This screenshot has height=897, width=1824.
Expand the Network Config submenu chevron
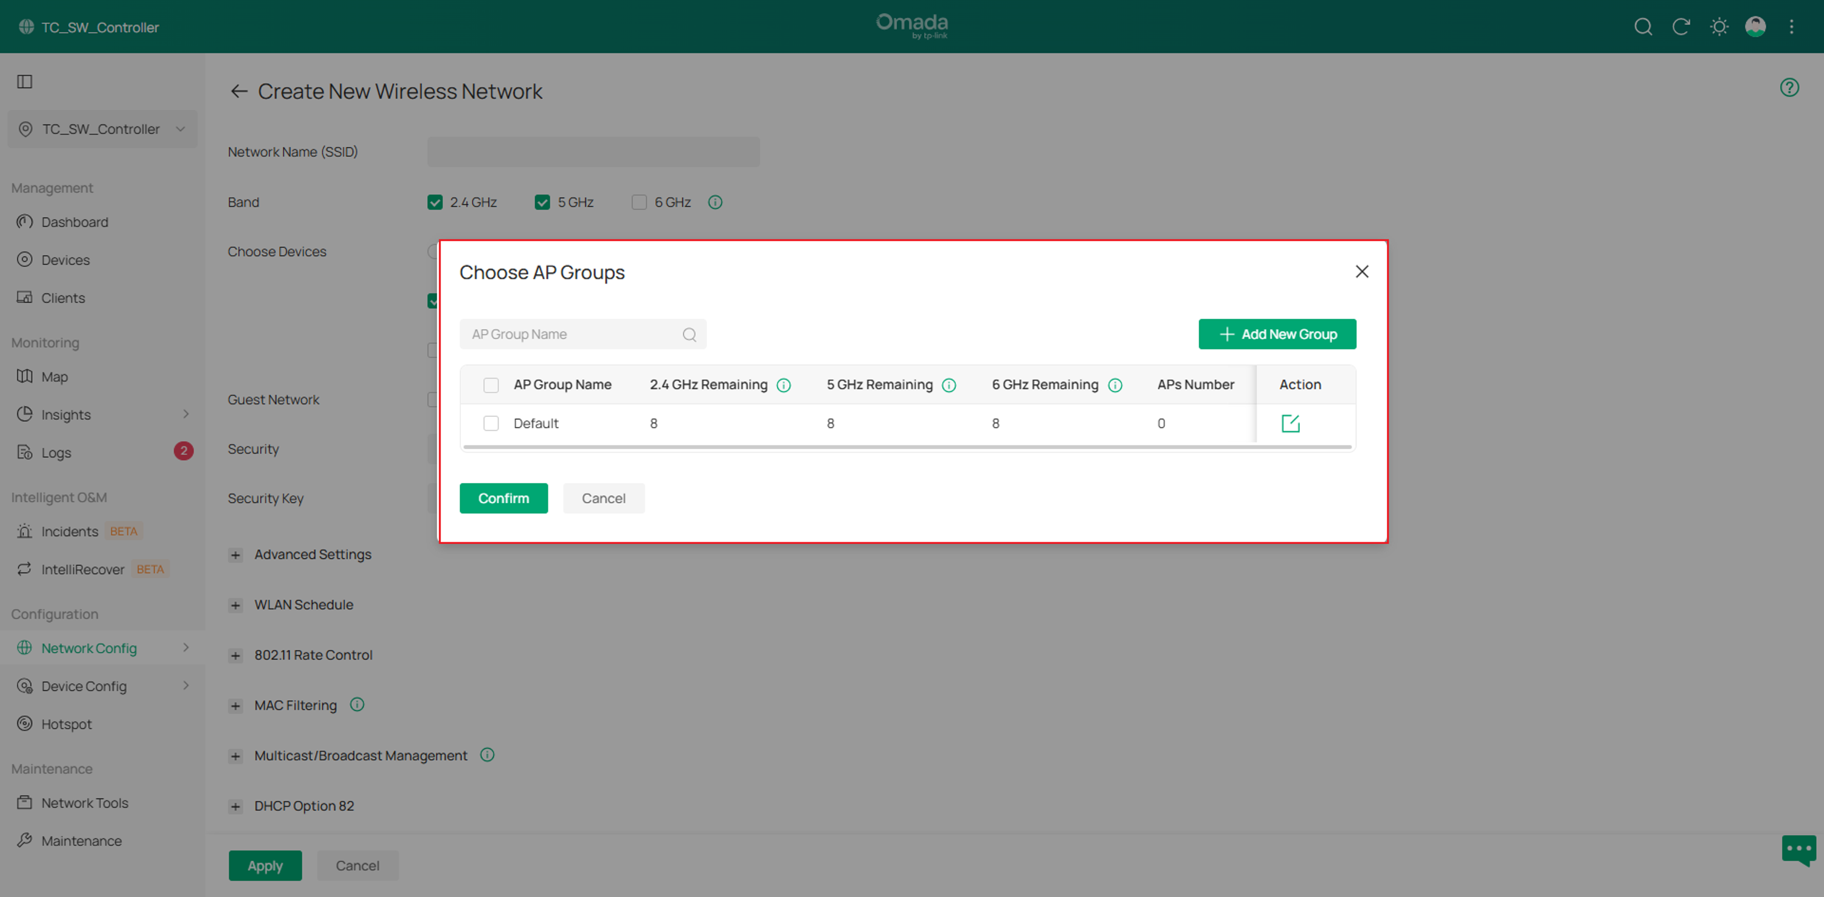186,648
